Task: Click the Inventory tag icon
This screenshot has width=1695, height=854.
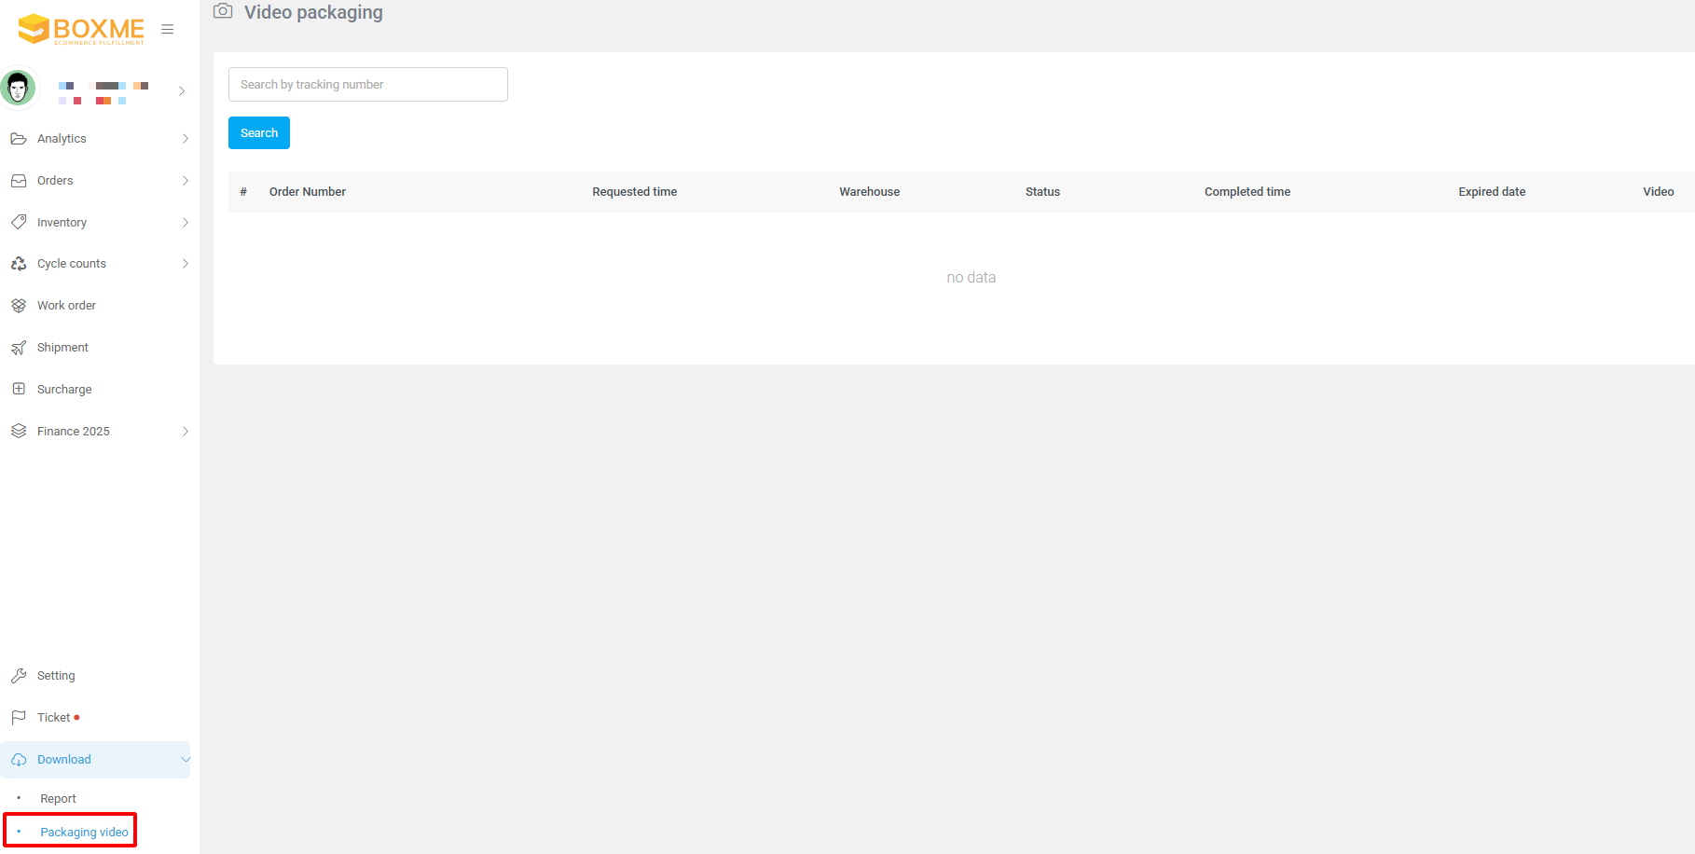Action: [x=19, y=222]
